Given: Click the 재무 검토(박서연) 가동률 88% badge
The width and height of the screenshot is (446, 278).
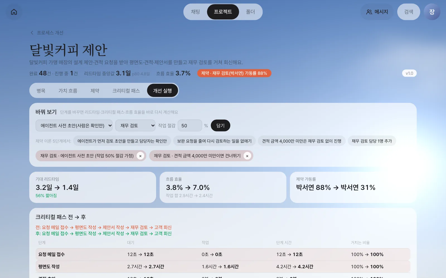Looking at the screenshot, I should point(234,73).
